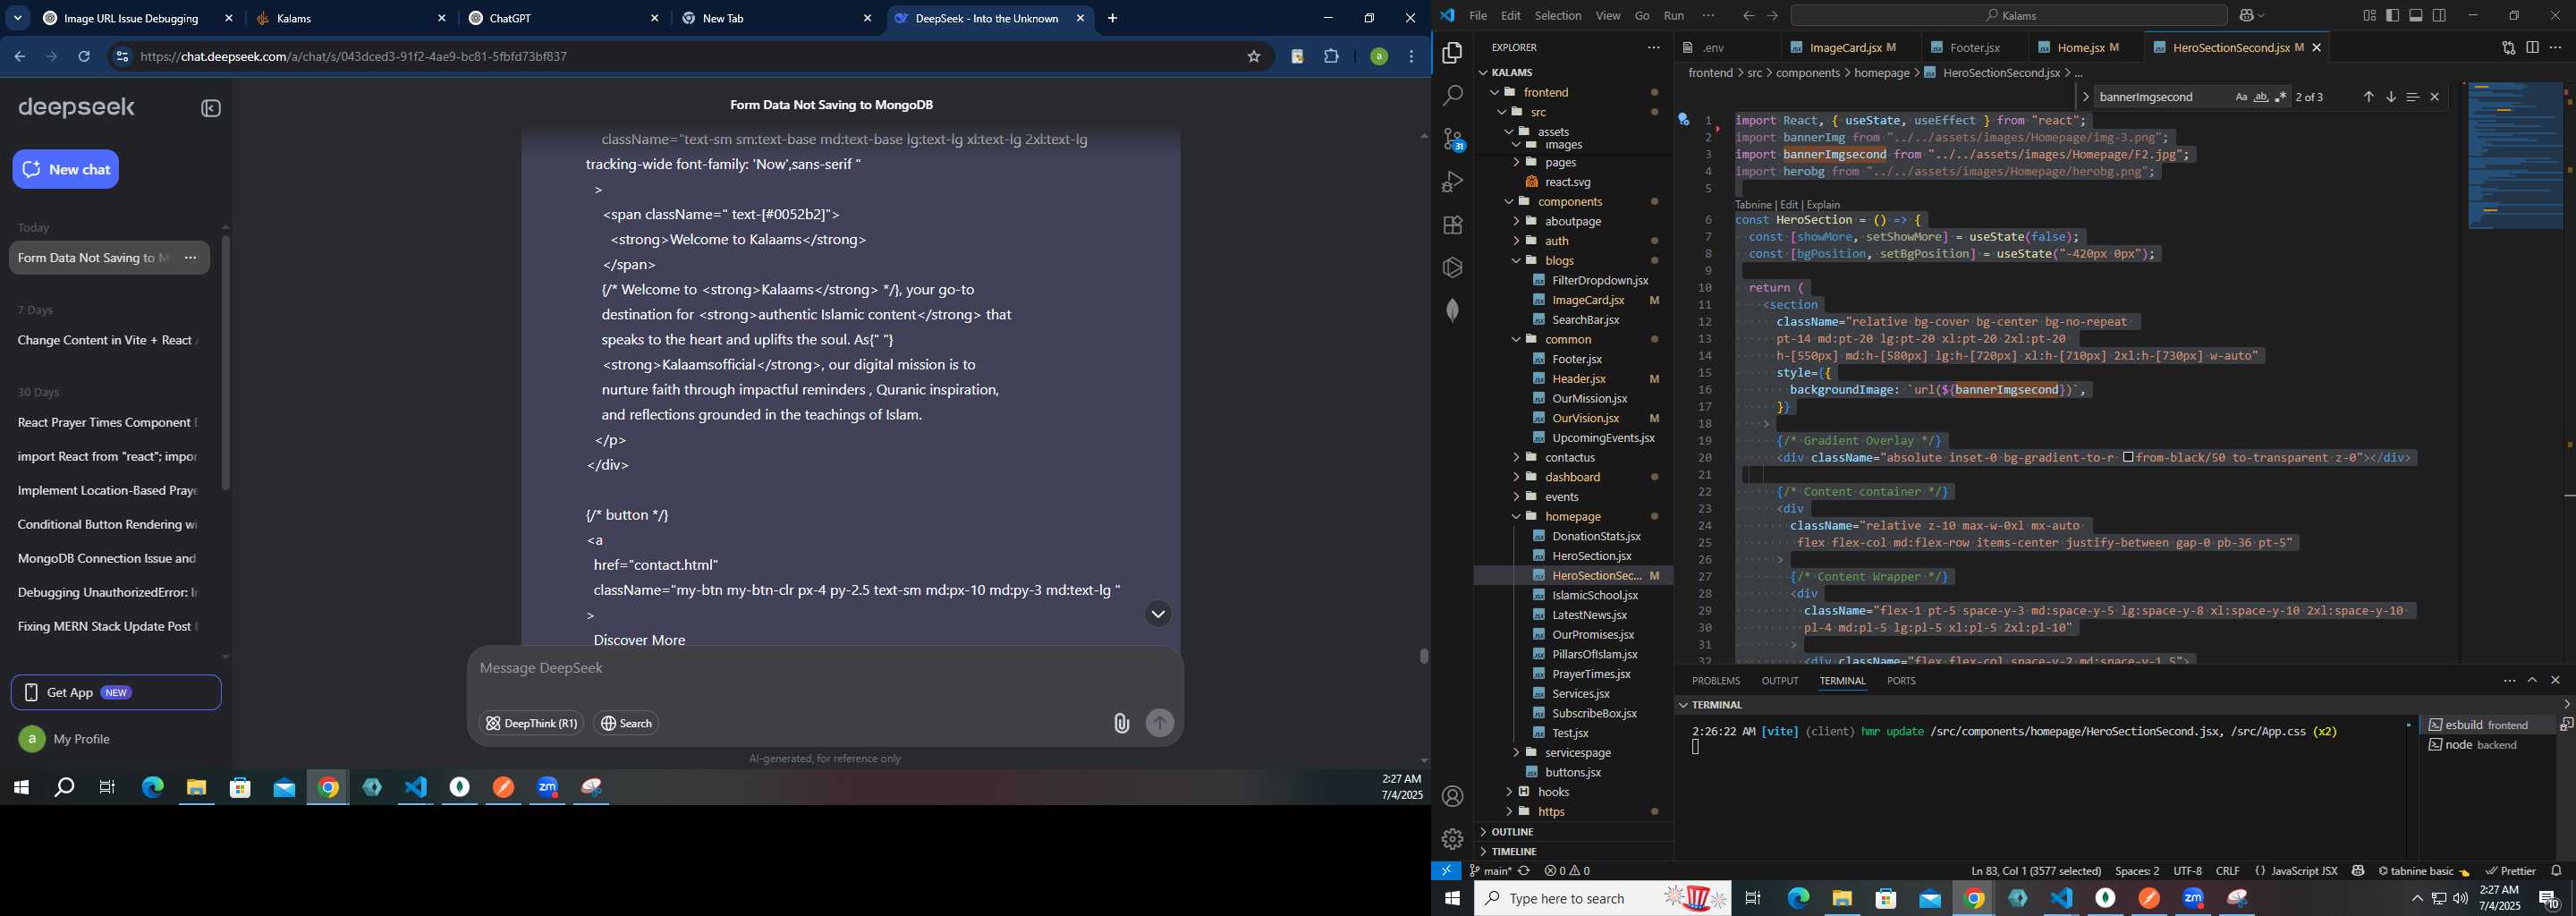This screenshot has height=916, width=2576.
Task: Toggle Use Regular Expression in find
Action: click(2281, 97)
